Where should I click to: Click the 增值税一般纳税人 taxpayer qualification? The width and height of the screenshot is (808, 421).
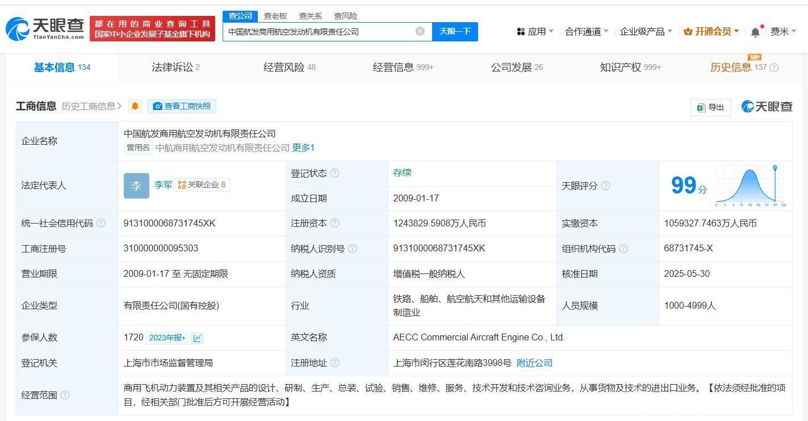pyautogui.click(x=429, y=273)
